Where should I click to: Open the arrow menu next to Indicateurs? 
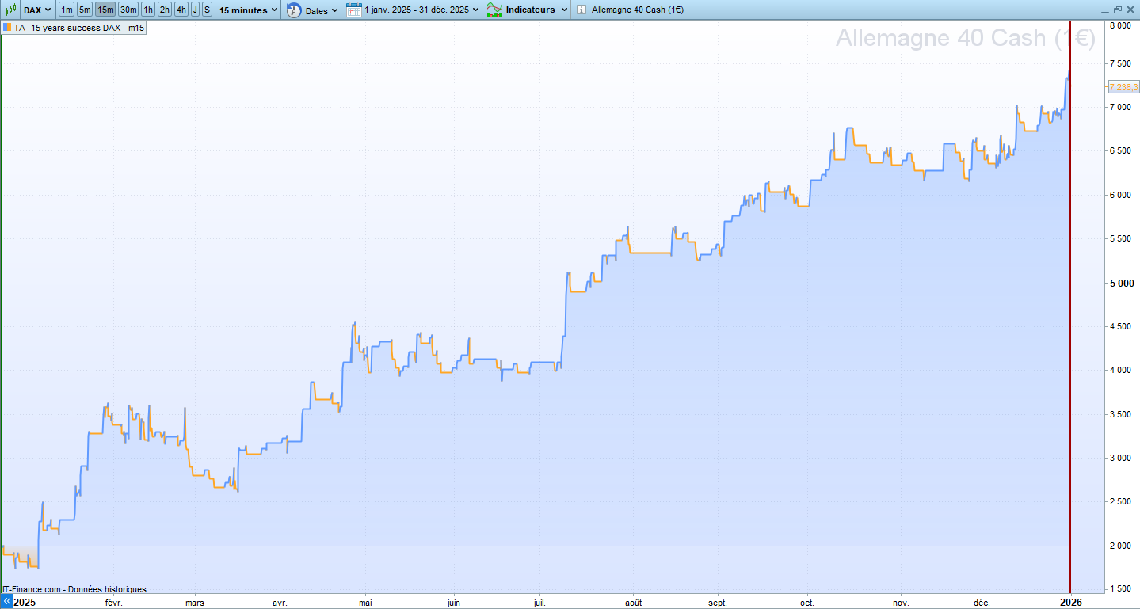coord(564,10)
